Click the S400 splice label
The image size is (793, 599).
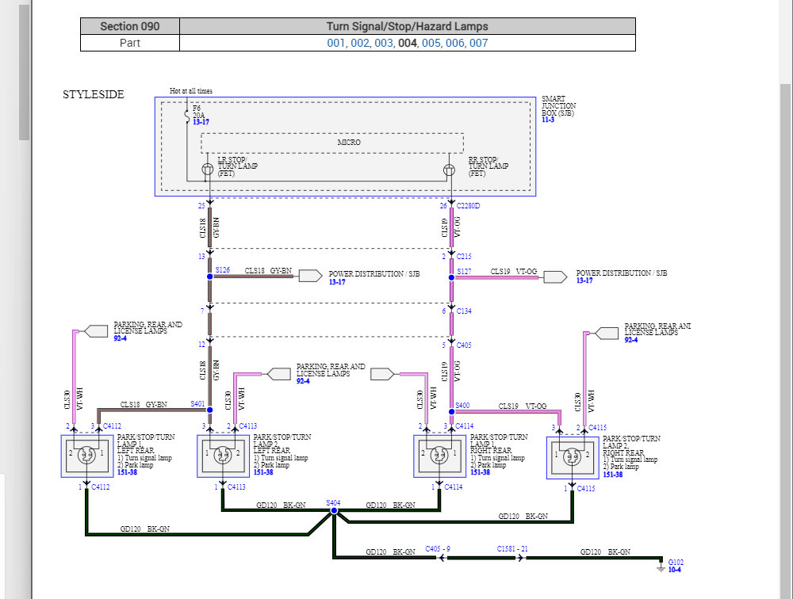462,406
